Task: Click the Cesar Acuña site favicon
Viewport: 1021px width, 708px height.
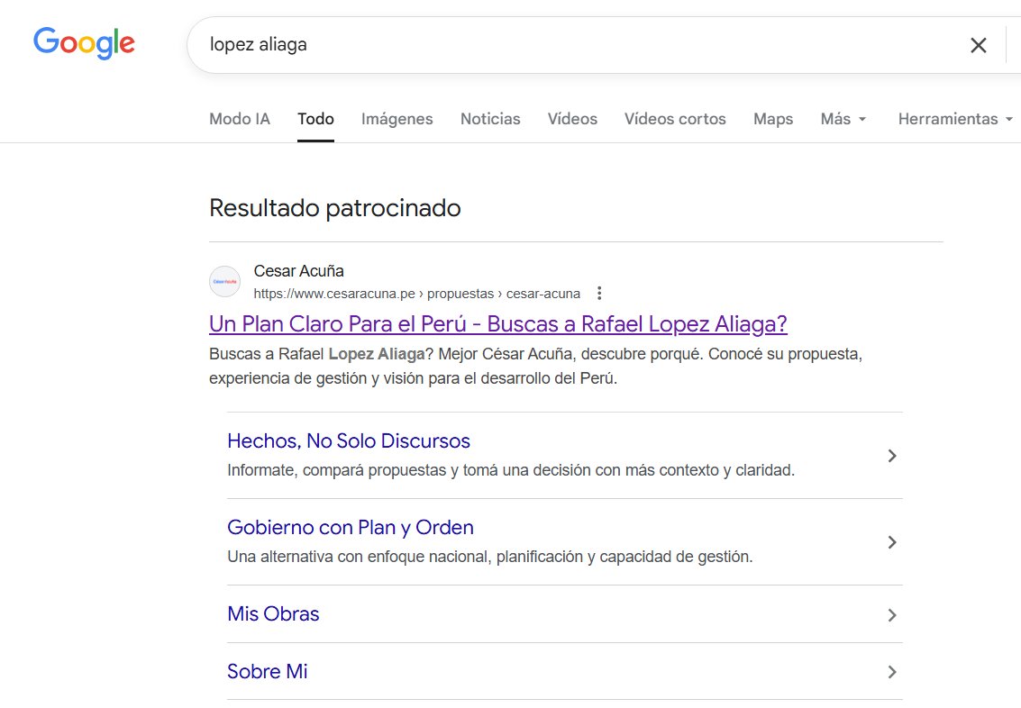Action: (x=224, y=282)
